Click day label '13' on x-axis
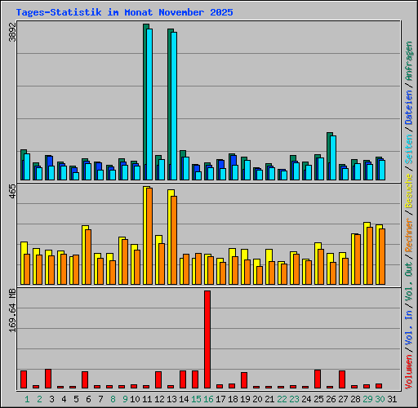418x408 pixels. [171, 399]
